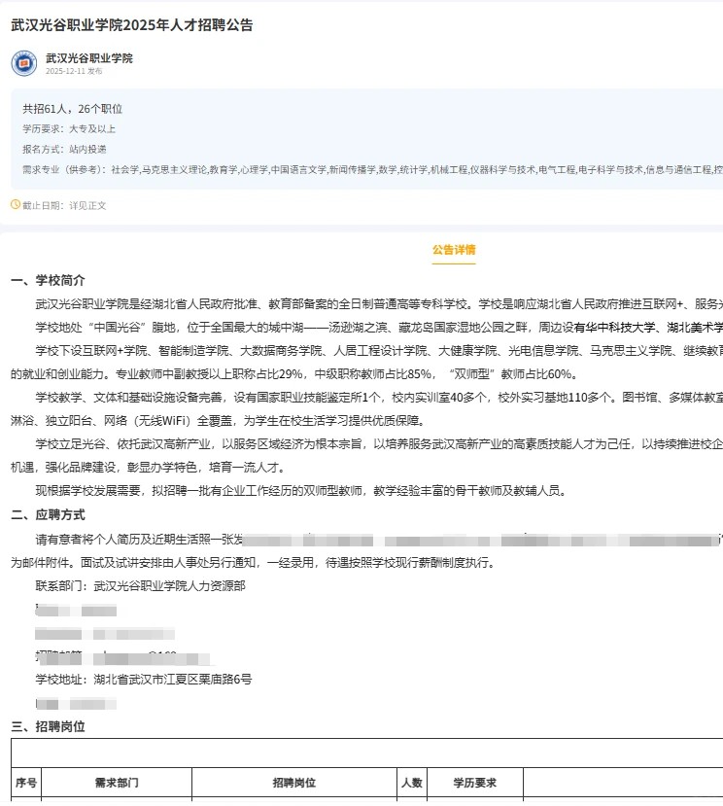Click the text 共招61人，26个职位
Image resolution: width=723 pixels, height=806 pixels.
point(73,109)
